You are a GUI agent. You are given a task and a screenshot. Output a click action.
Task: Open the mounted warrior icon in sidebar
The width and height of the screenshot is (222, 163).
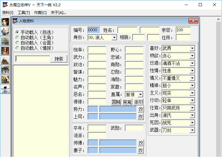(5, 60)
